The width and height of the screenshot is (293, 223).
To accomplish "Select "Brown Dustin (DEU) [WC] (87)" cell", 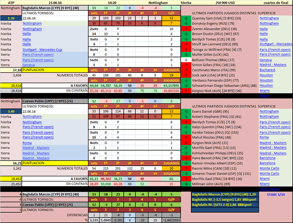I will coord(225,34).
